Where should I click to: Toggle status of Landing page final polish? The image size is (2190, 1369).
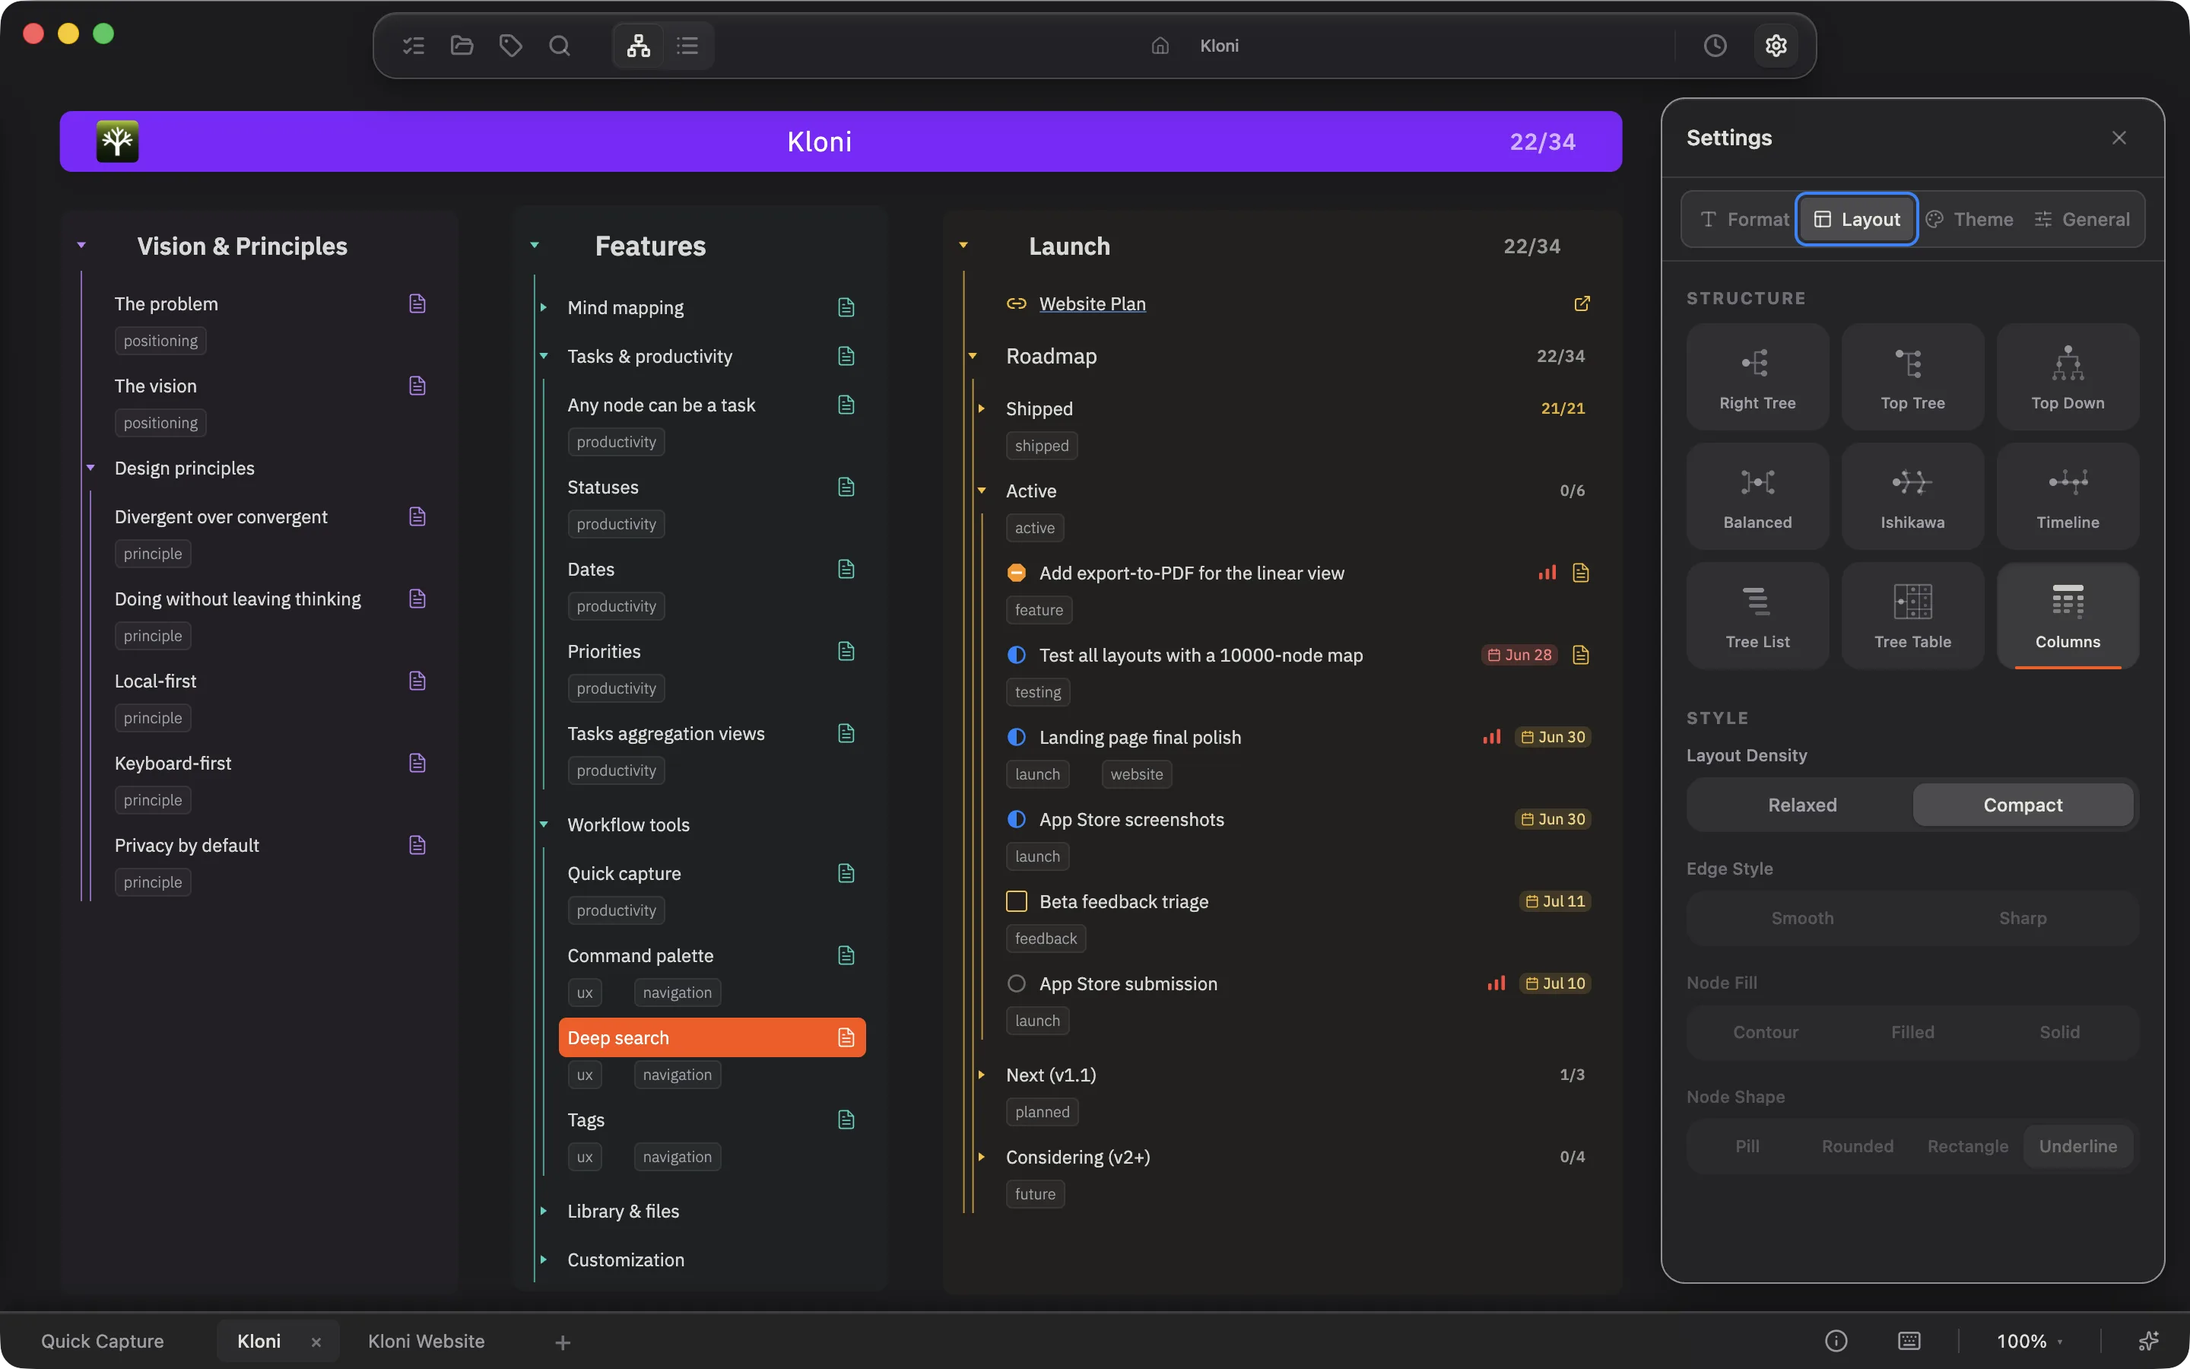pyautogui.click(x=1016, y=737)
